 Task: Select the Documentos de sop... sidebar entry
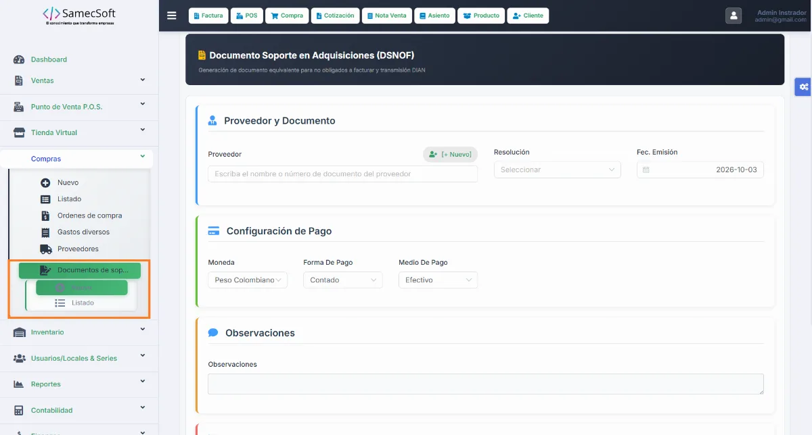79,270
